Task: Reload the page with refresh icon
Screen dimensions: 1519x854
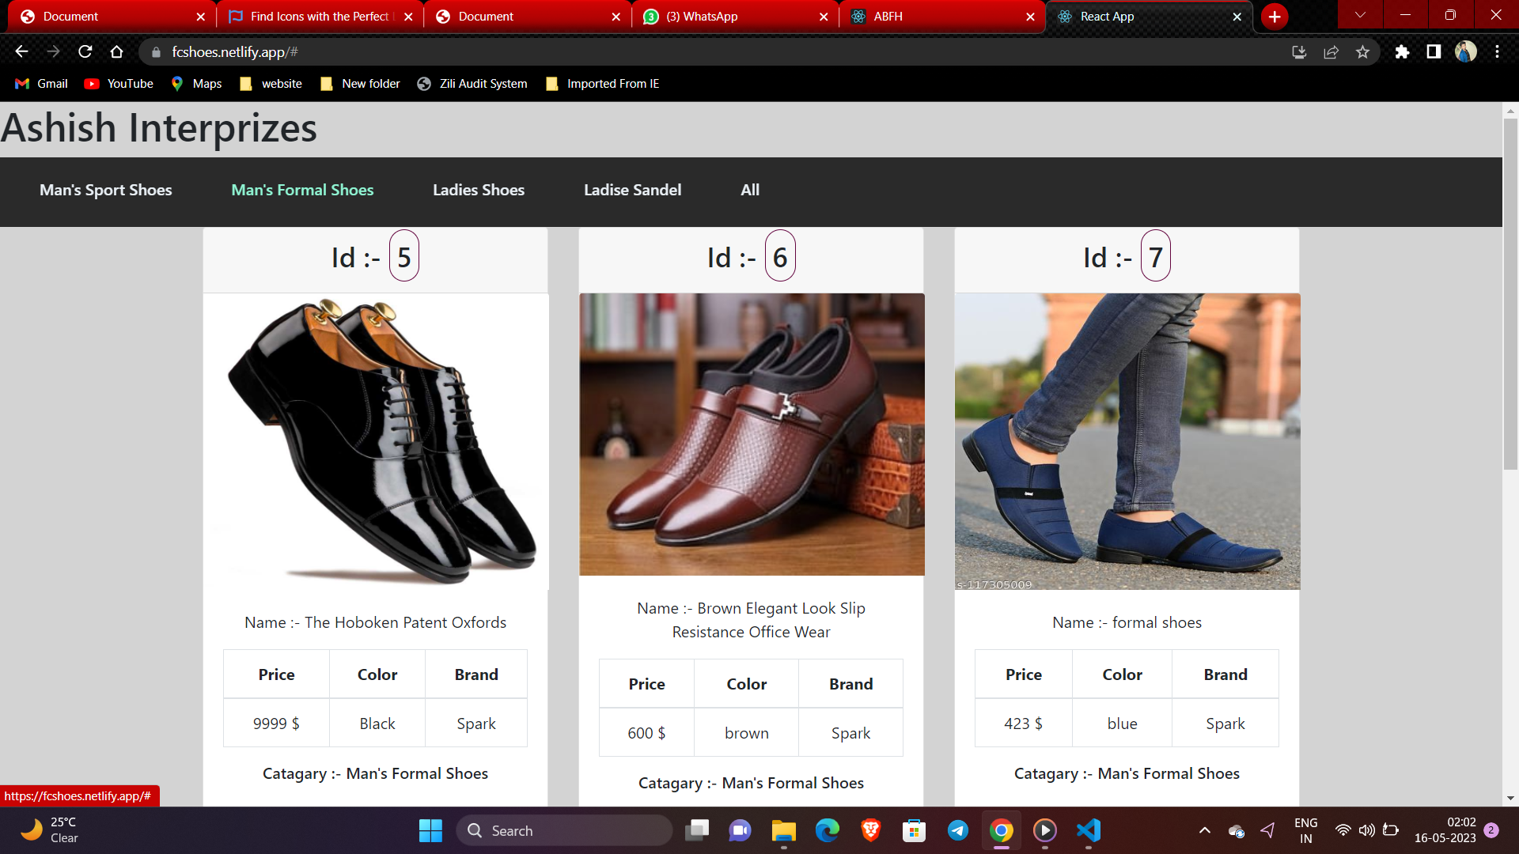Action: tap(85, 52)
